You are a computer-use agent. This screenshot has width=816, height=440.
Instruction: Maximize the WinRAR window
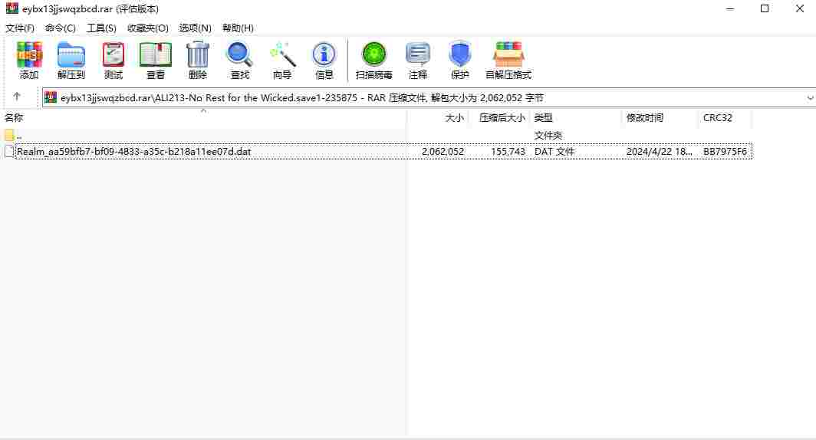pyautogui.click(x=765, y=9)
